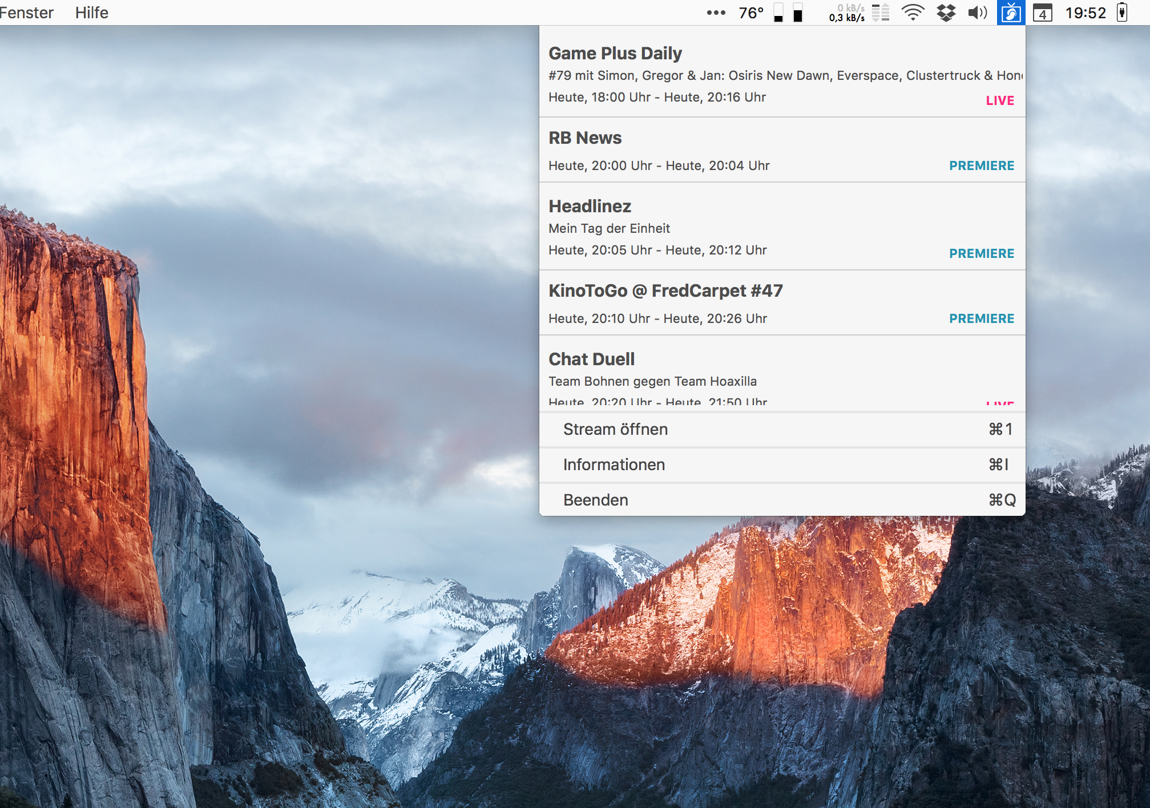This screenshot has height=808, width=1150.
Task: Open the Hilfe menu
Action: point(91,13)
